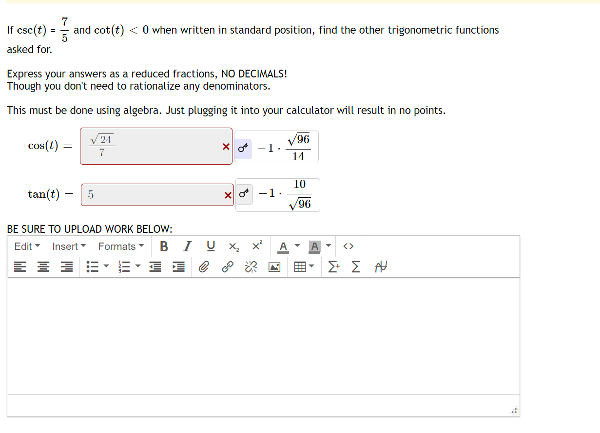Insert a hyperlink using the link icon
This screenshot has width=600, height=433.
pos(227,266)
